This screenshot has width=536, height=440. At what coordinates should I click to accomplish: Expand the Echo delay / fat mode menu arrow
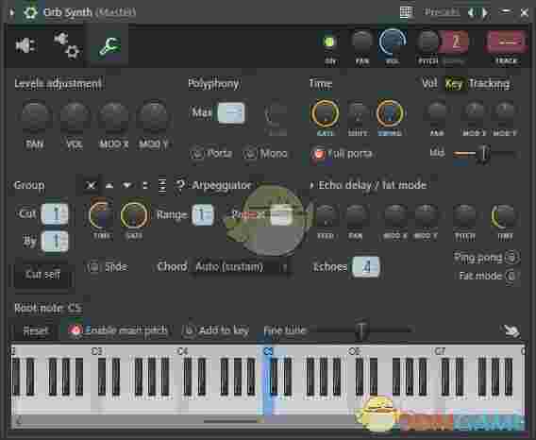click(311, 186)
